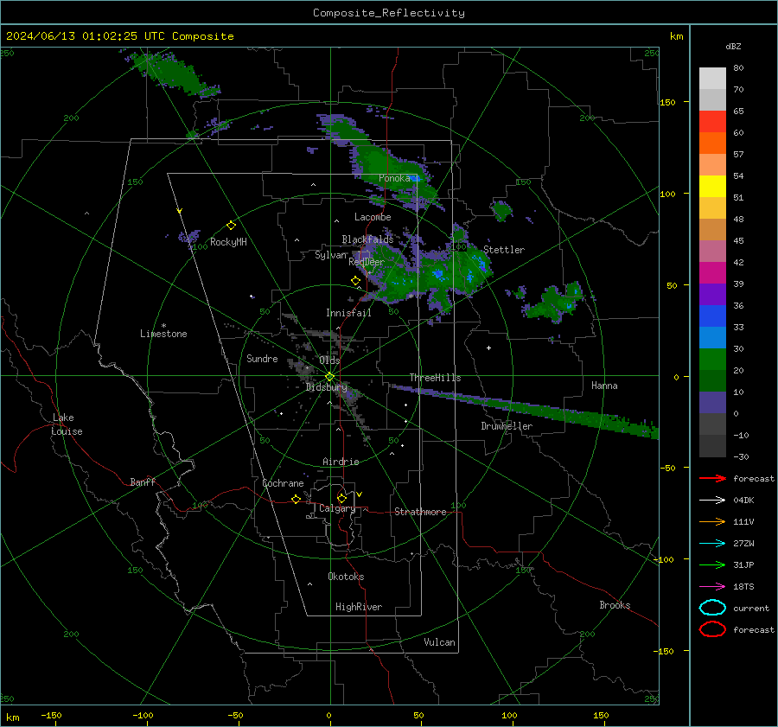
Task: Click the orange 111V arrow icon
Action: click(712, 521)
